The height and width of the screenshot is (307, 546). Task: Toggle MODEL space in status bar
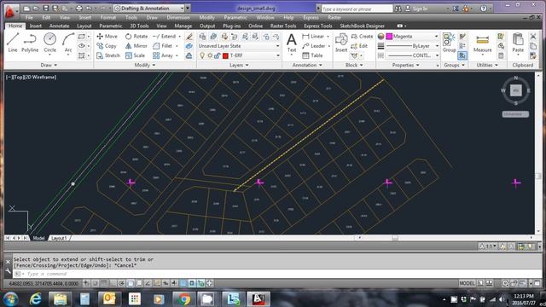click(467, 283)
